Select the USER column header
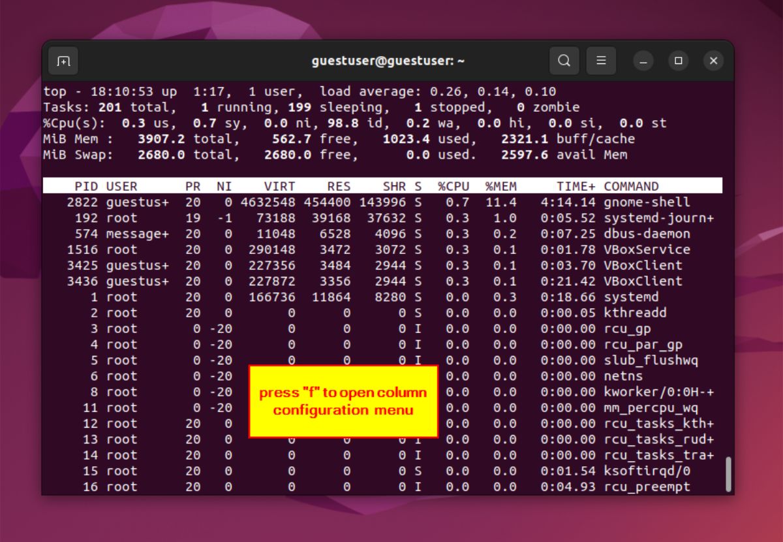Viewport: 783px width, 542px height. point(117,185)
